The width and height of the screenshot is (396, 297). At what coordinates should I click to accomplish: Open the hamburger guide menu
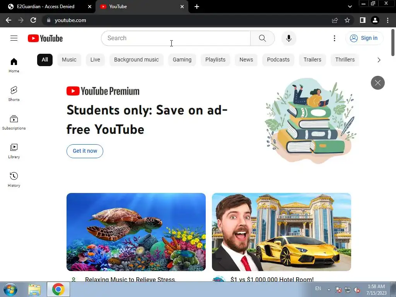click(14, 38)
